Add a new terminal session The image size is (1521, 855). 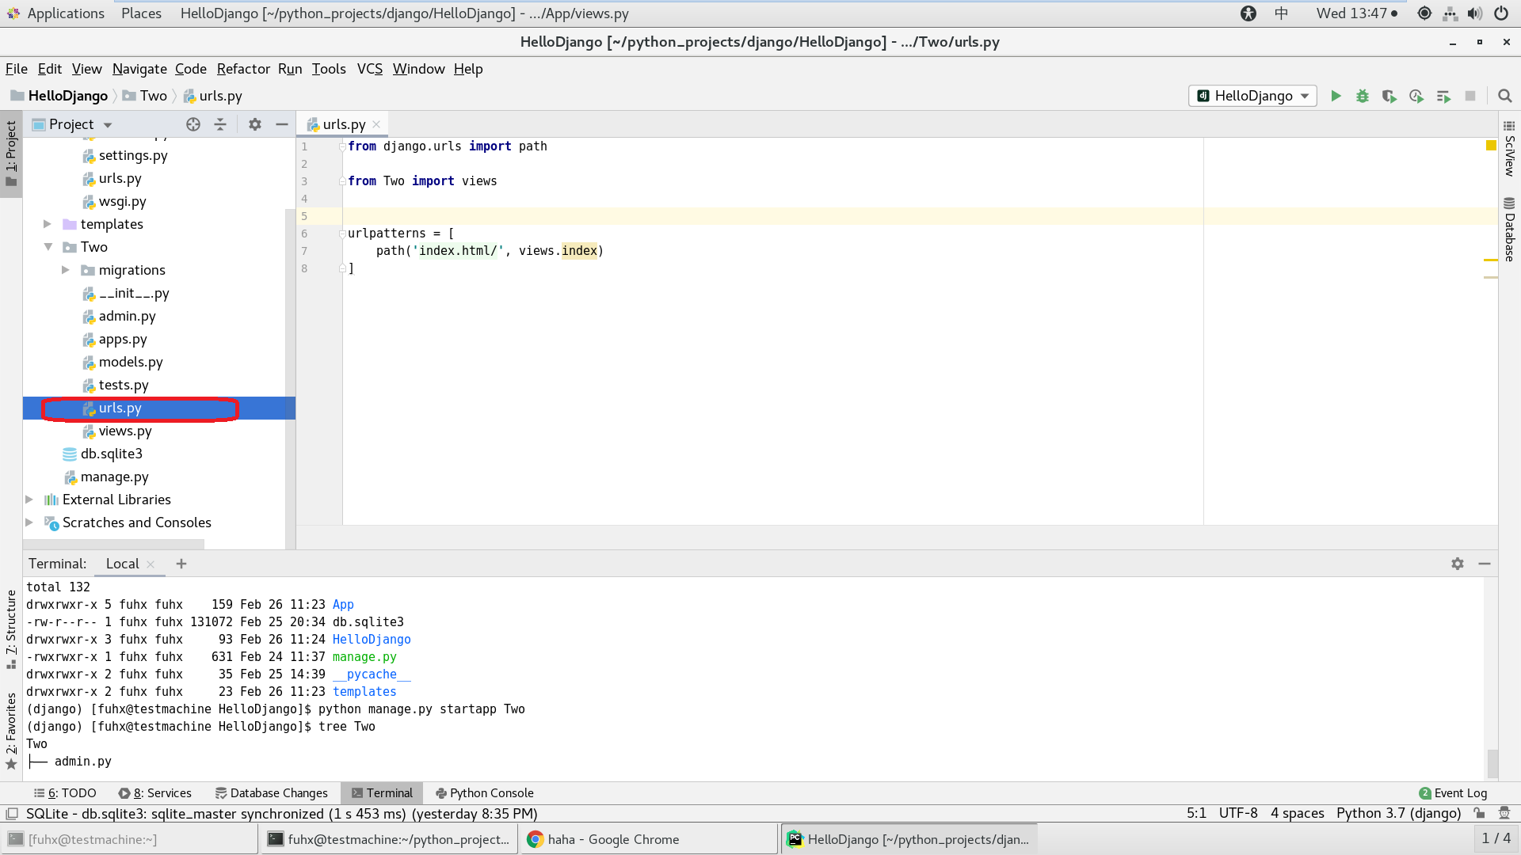tap(181, 564)
